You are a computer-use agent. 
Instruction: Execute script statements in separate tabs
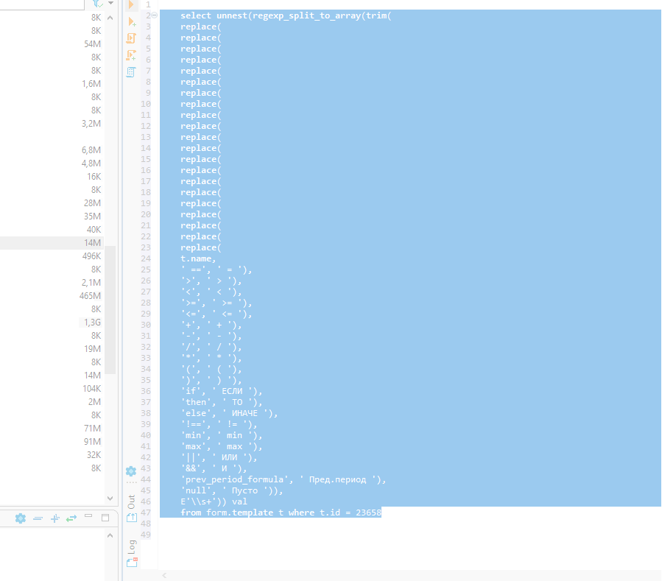131,55
